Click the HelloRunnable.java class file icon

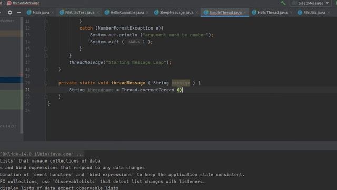click(107, 13)
